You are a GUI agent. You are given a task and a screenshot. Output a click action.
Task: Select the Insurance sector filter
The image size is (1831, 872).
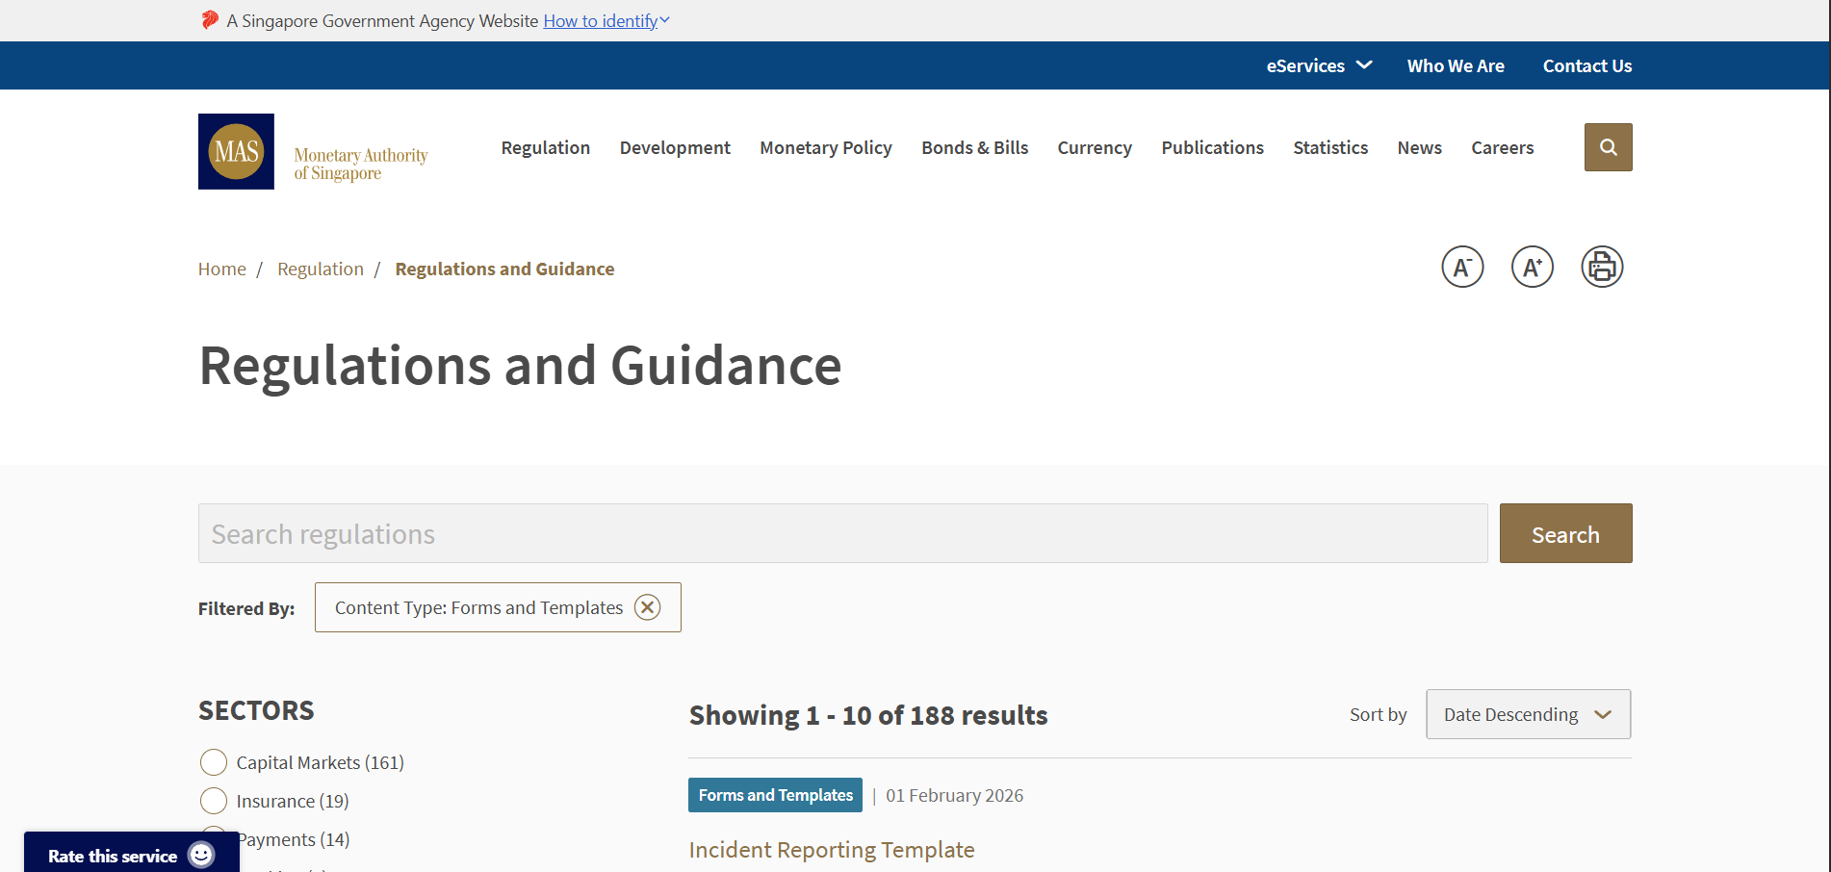click(213, 800)
